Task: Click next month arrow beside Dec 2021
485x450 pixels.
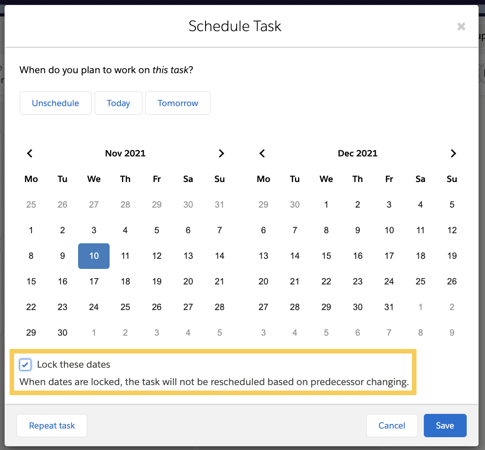Action: (x=453, y=153)
